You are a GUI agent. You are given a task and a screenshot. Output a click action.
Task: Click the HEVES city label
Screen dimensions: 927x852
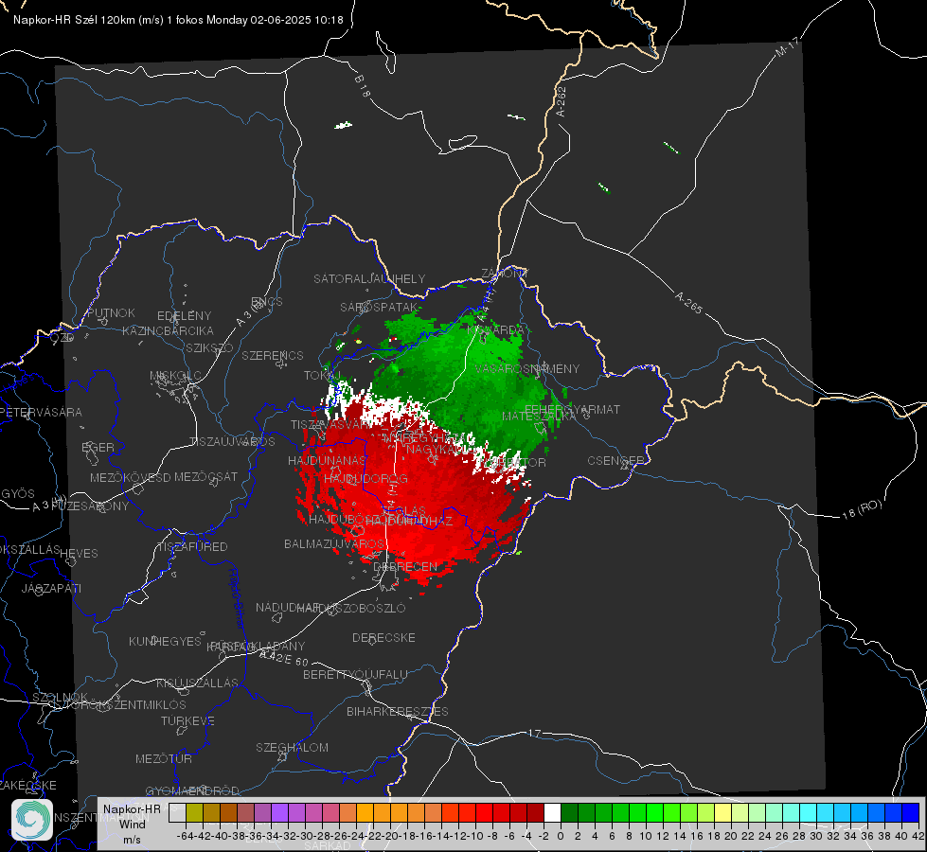80,554
